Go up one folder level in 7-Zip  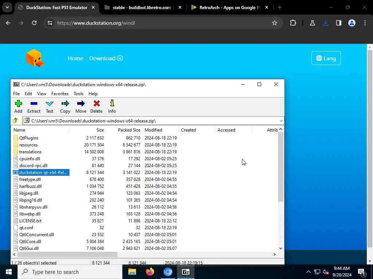(x=15, y=121)
